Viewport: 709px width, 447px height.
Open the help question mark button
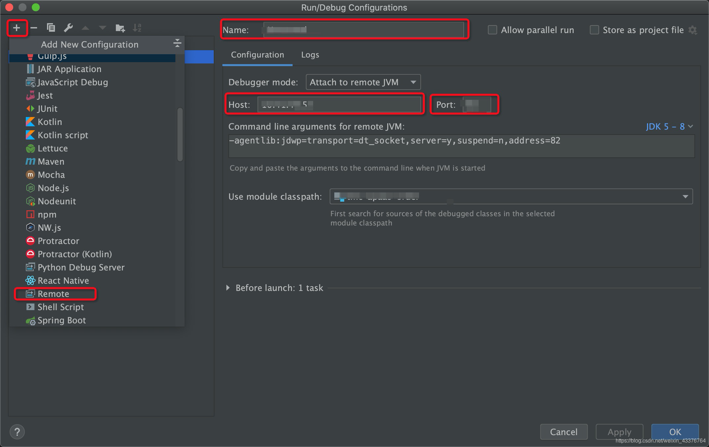tap(17, 432)
